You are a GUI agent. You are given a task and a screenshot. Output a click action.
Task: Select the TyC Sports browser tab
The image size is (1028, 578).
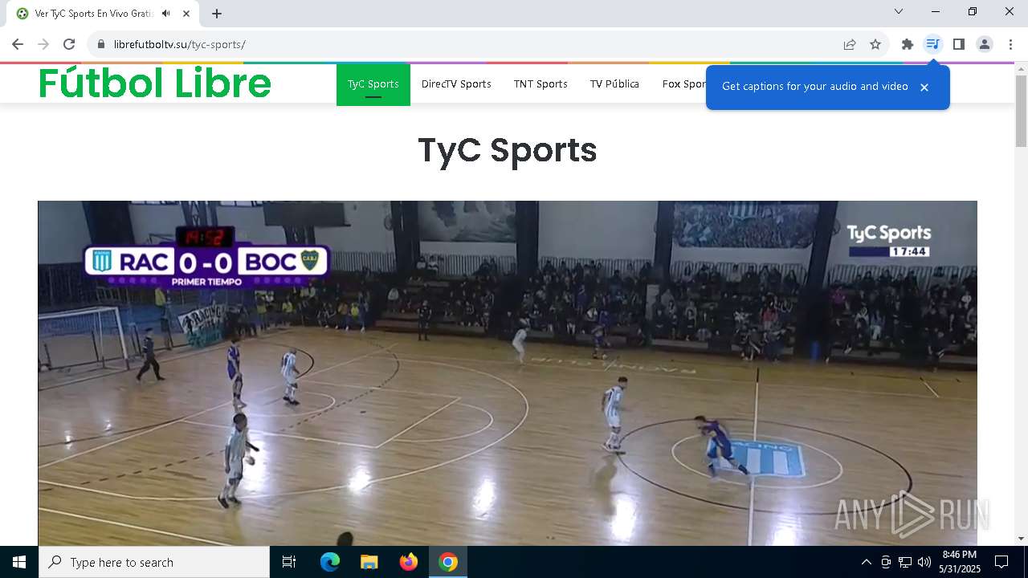coord(104,14)
